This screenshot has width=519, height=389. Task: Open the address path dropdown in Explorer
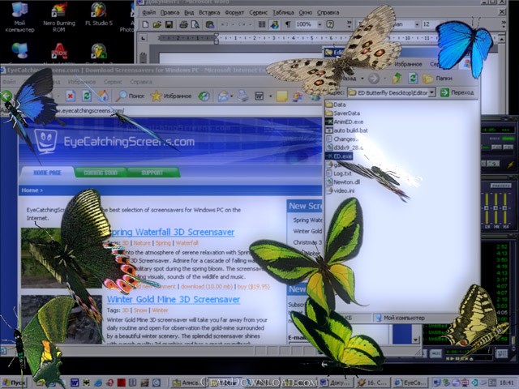coord(431,93)
